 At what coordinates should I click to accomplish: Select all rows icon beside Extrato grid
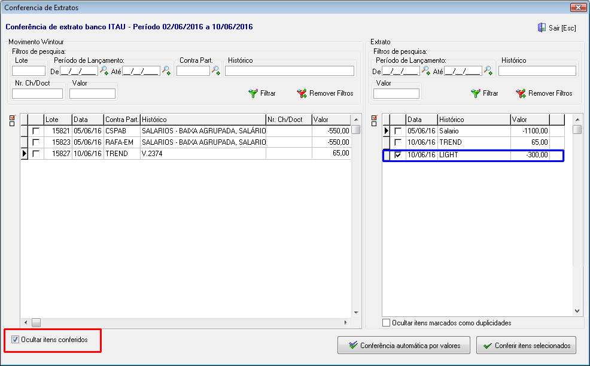pyautogui.click(x=374, y=118)
